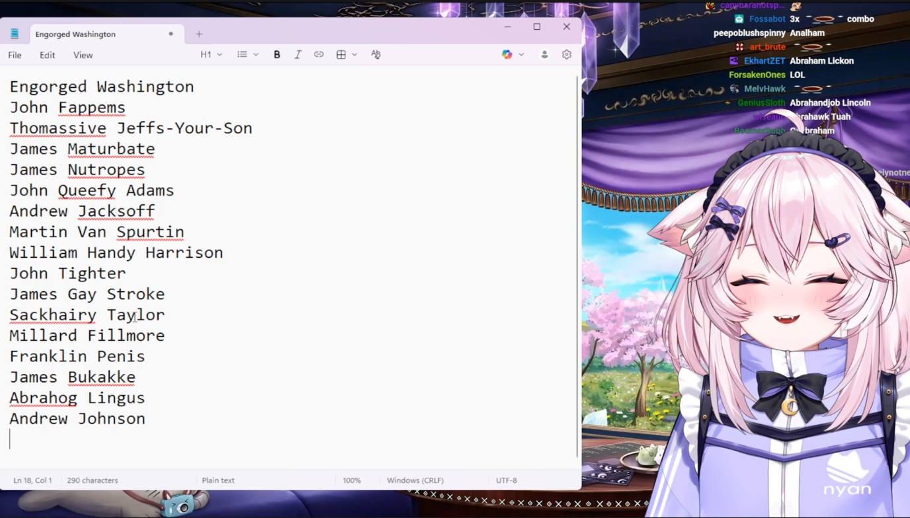Open the View menu
Viewport: 910px width, 518px height.
[83, 55]
